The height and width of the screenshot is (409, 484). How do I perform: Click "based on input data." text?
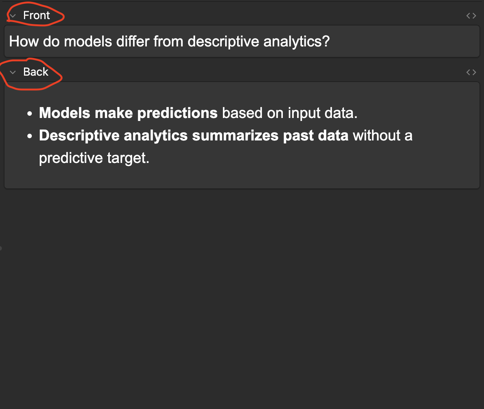coord(290,113)
